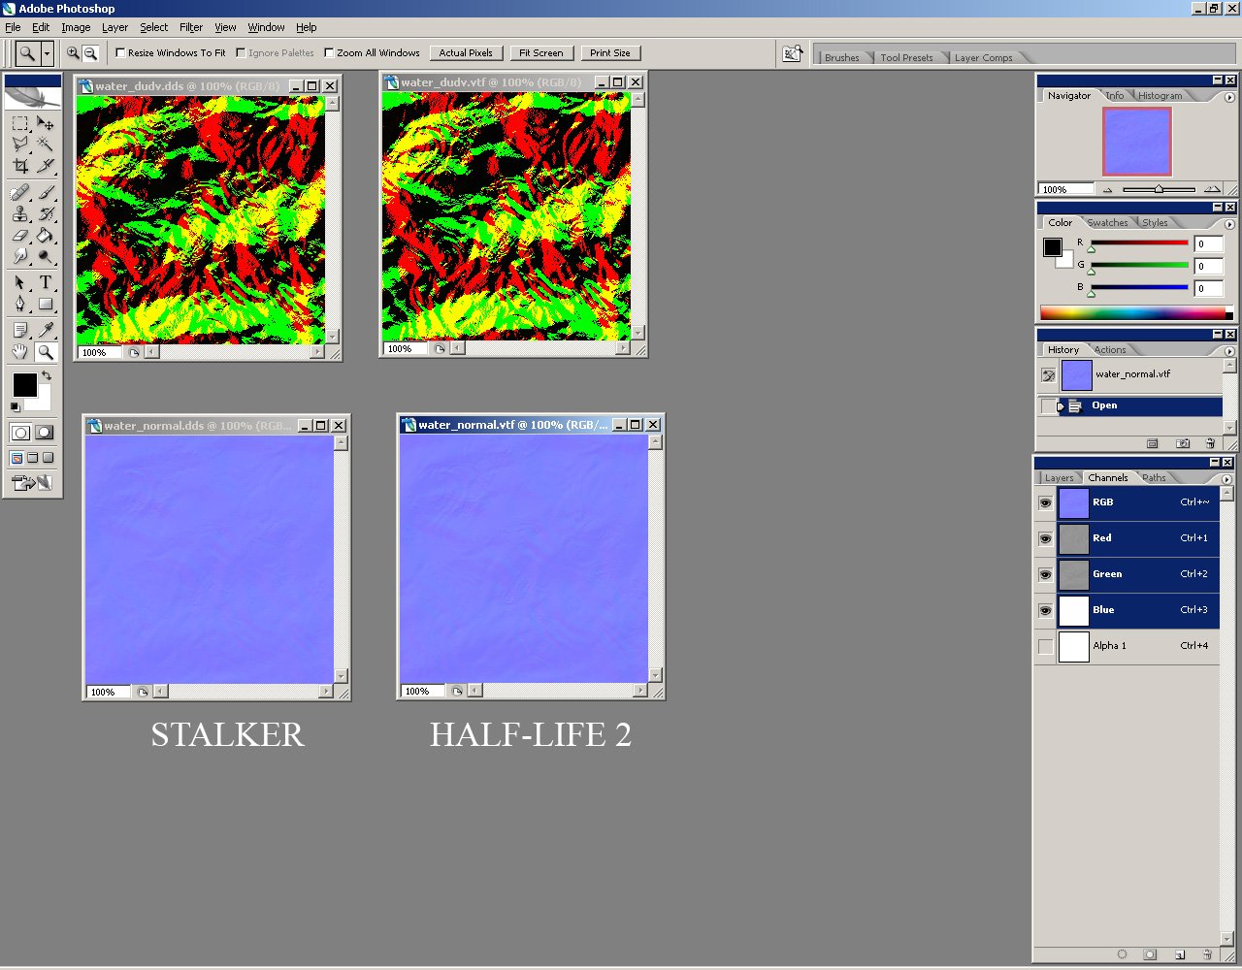Image resolution: width=1242 pixels, height=970 pixels.
Task: Toggle Green channel visibility
Action: pyautogui.click(x=1045, y=574)
